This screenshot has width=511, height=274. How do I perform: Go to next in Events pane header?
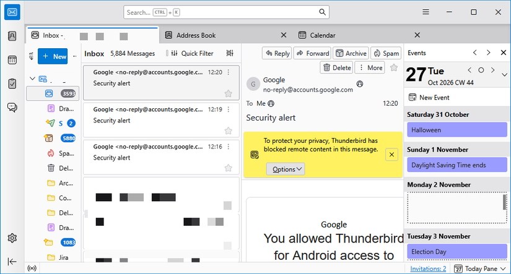tap(489, 53)
